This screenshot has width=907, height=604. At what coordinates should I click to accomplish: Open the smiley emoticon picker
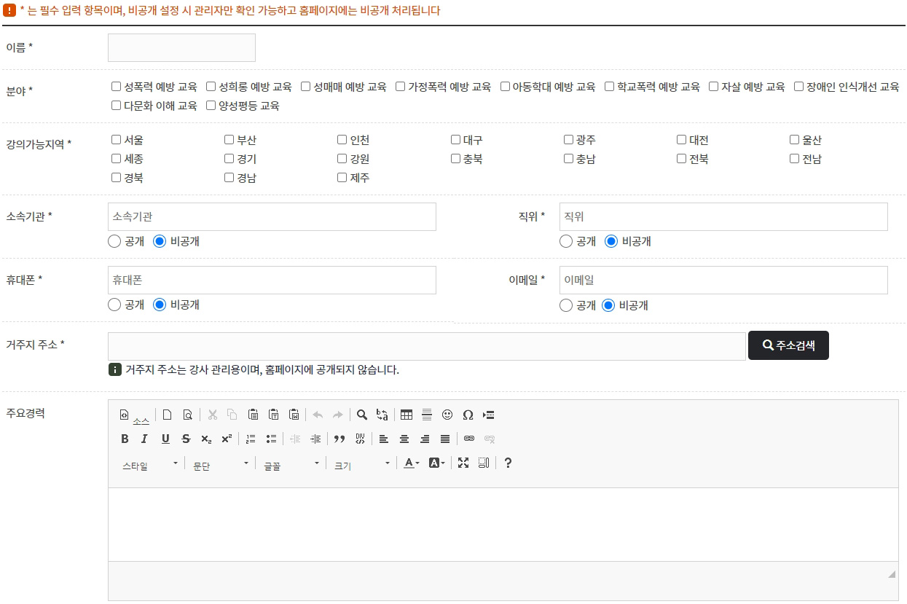point(447,415)
